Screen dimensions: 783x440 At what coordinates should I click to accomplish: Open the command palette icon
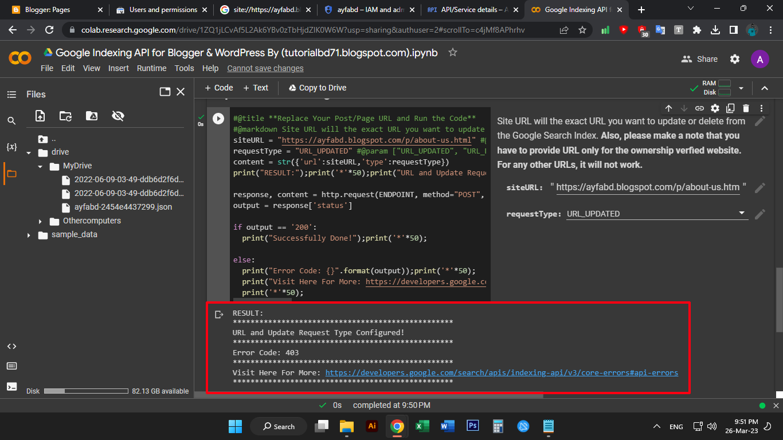11,366
